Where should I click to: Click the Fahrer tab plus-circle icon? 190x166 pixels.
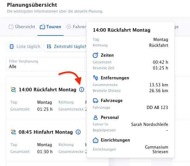pos(69,27)
